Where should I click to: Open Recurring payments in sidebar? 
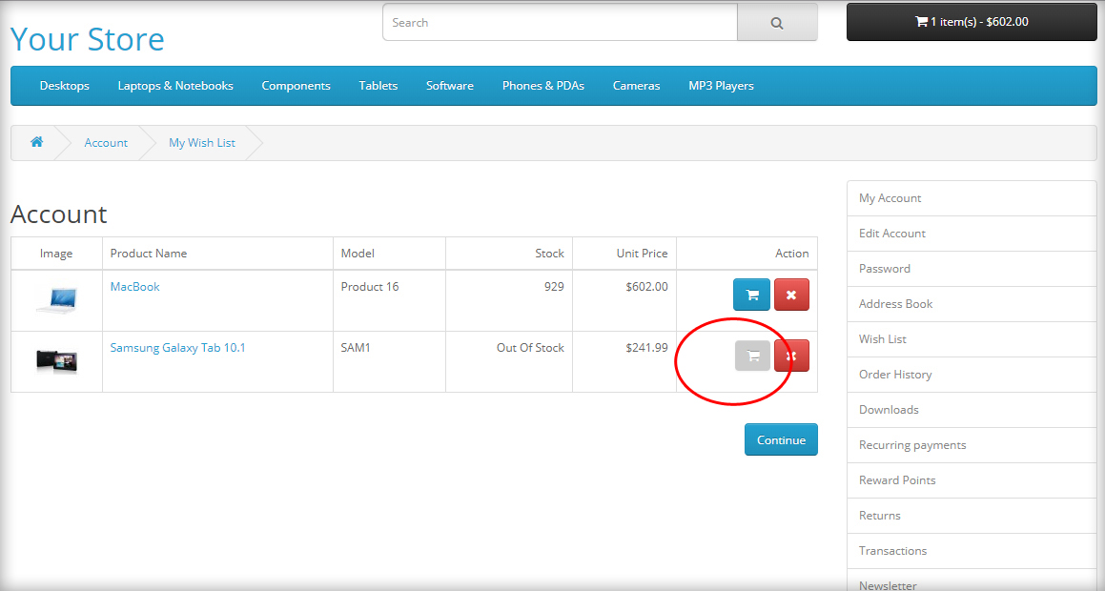pyautogui.click(x=972, y=445)
